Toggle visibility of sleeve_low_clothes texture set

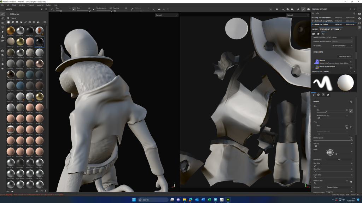coord(313,24)
